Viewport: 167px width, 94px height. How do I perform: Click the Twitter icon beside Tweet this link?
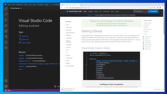pos(143,37)
